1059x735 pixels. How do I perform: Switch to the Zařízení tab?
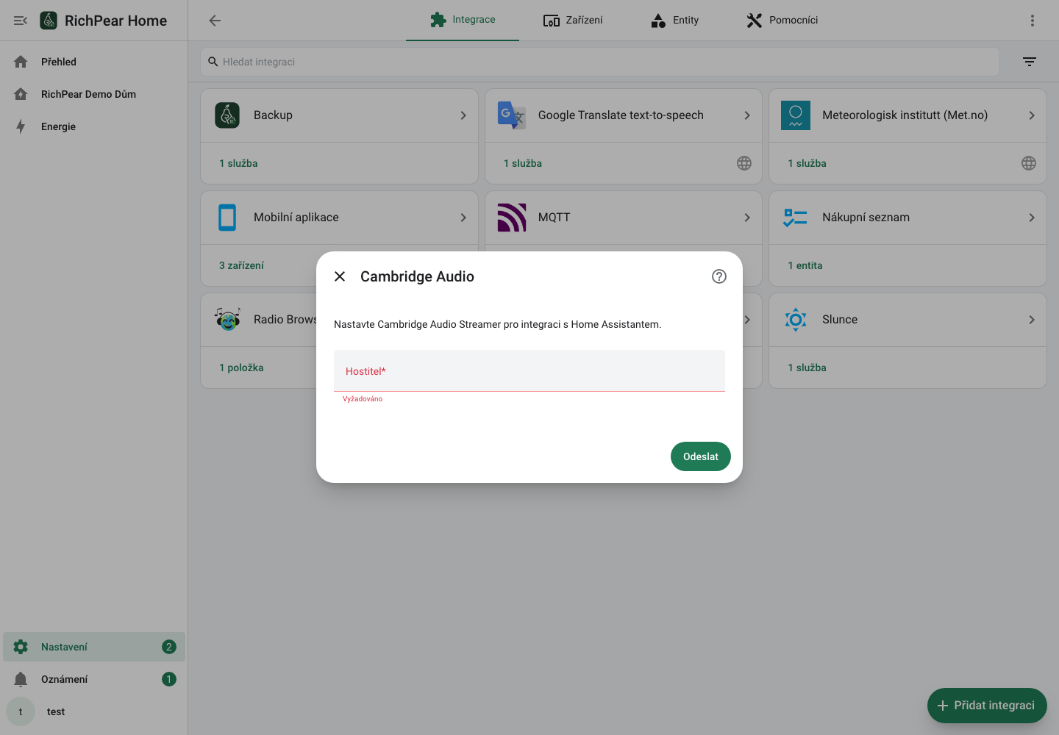pos(573,20)
